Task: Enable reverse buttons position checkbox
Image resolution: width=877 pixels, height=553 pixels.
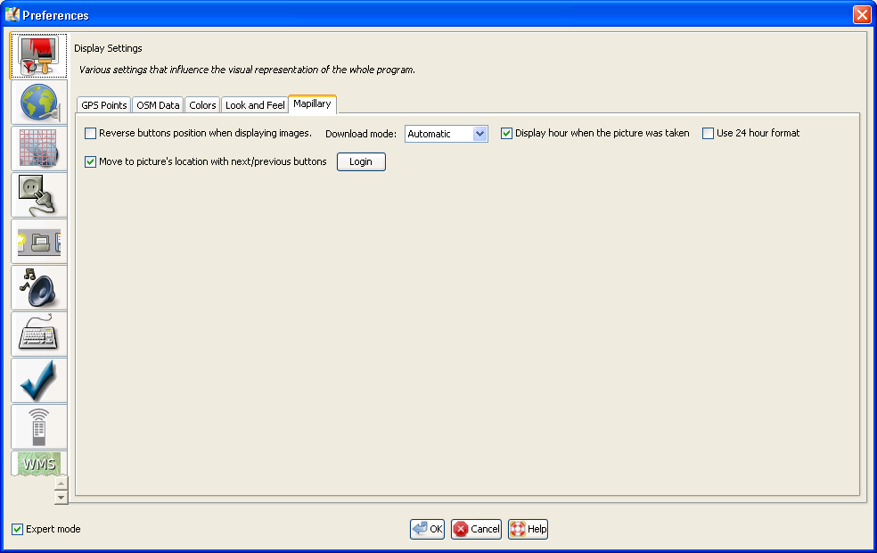Action: pos(91,134)
